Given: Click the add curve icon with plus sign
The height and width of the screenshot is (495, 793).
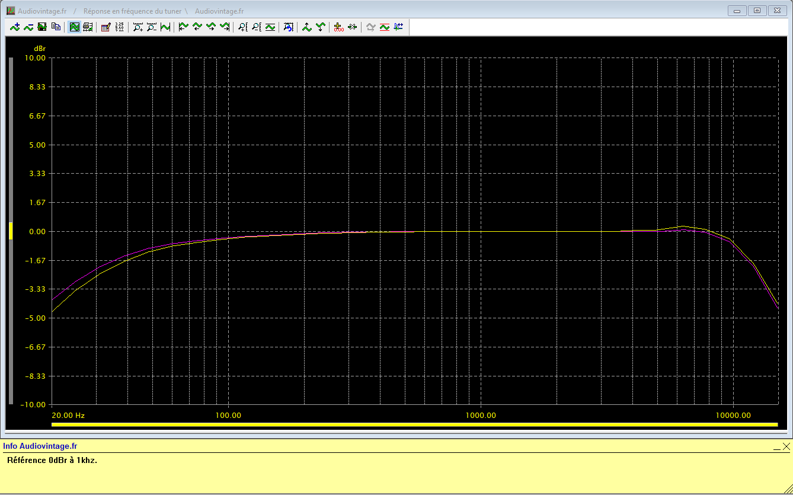Looking at the screenshot, I should click(15, 27).
